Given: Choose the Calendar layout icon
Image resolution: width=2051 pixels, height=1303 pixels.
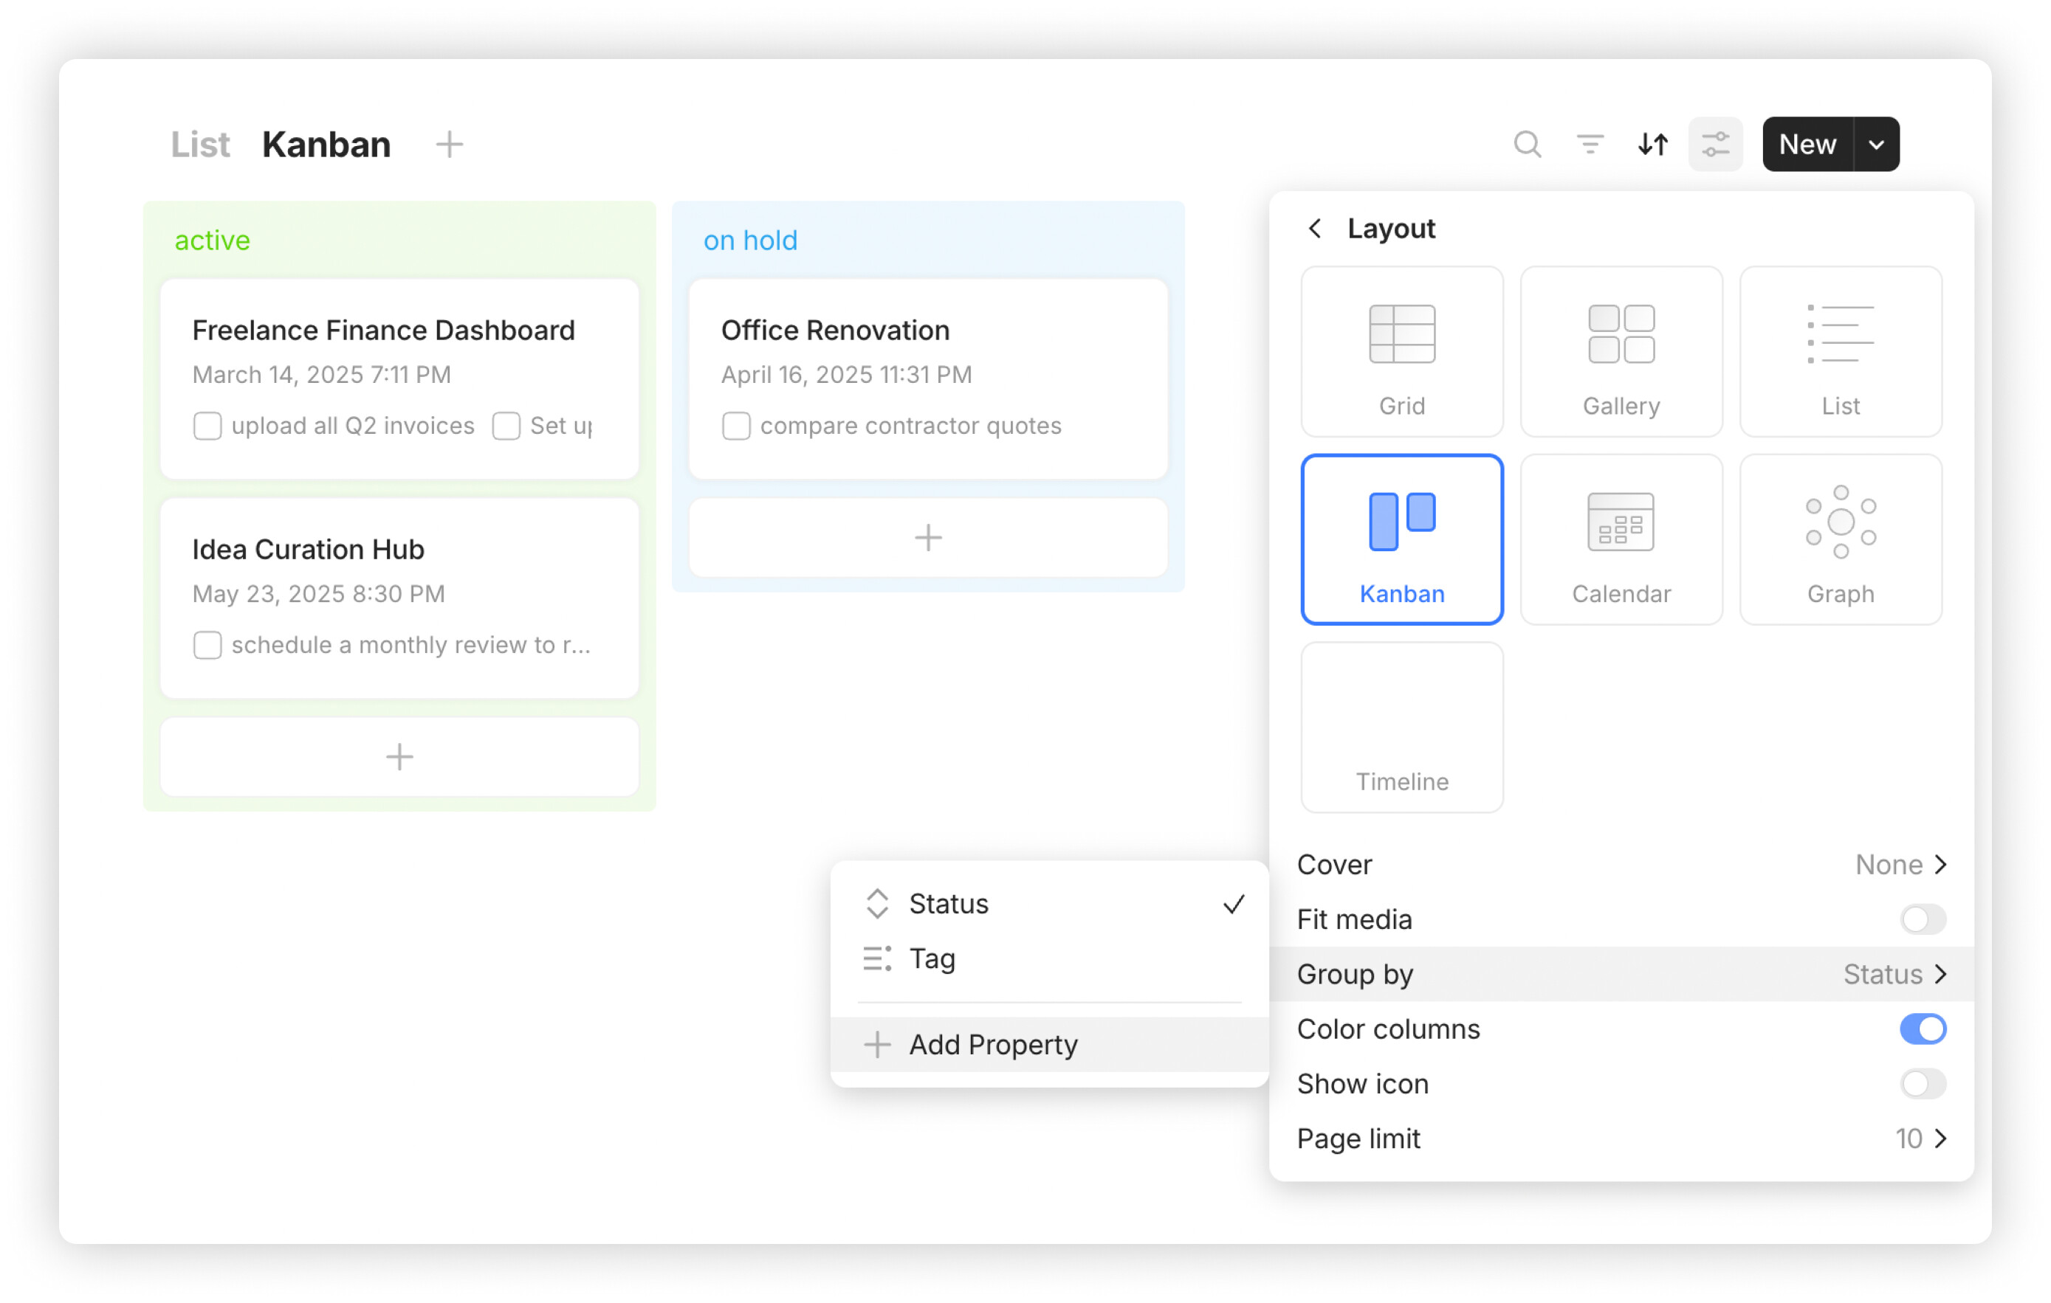Looking at the screenshot, I should (1621, 522).
